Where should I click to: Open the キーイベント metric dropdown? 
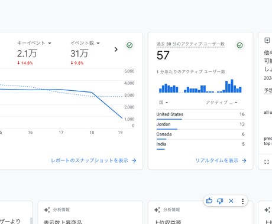[34, 43]
